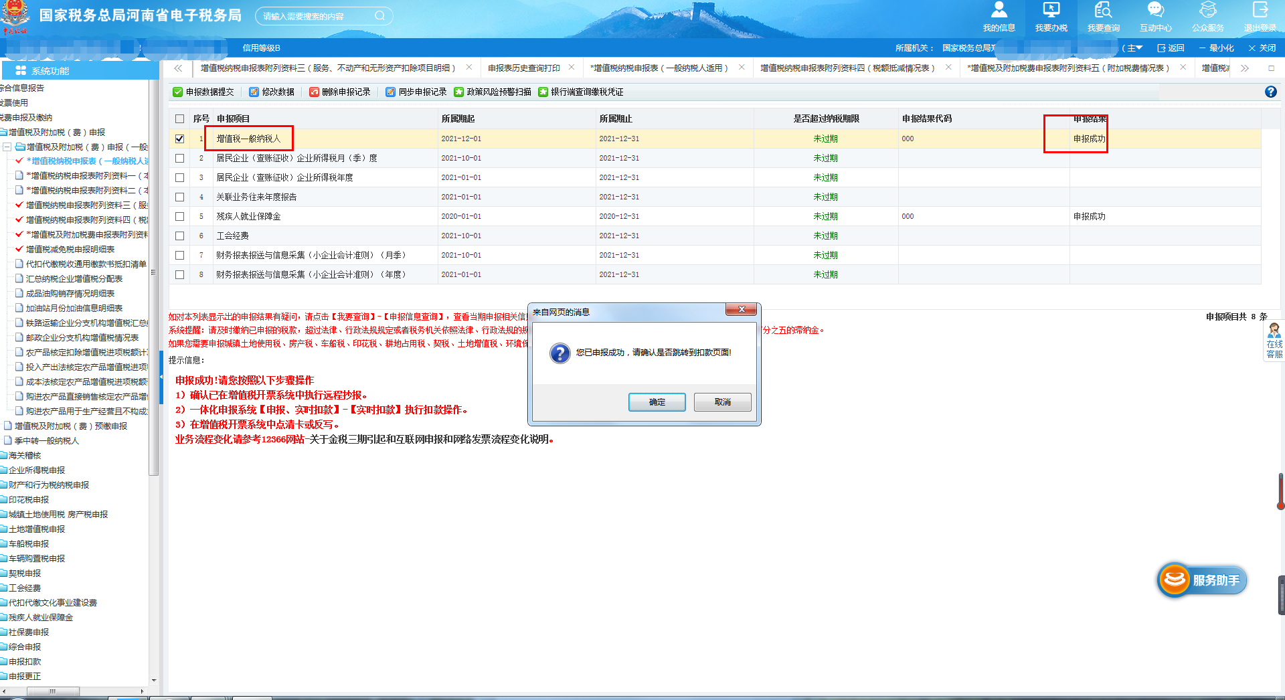Viewport: 1285px width, 700px height.
Task: Click 银行端查询缴税凭证 toolbar button
Action: pos(581,92)
